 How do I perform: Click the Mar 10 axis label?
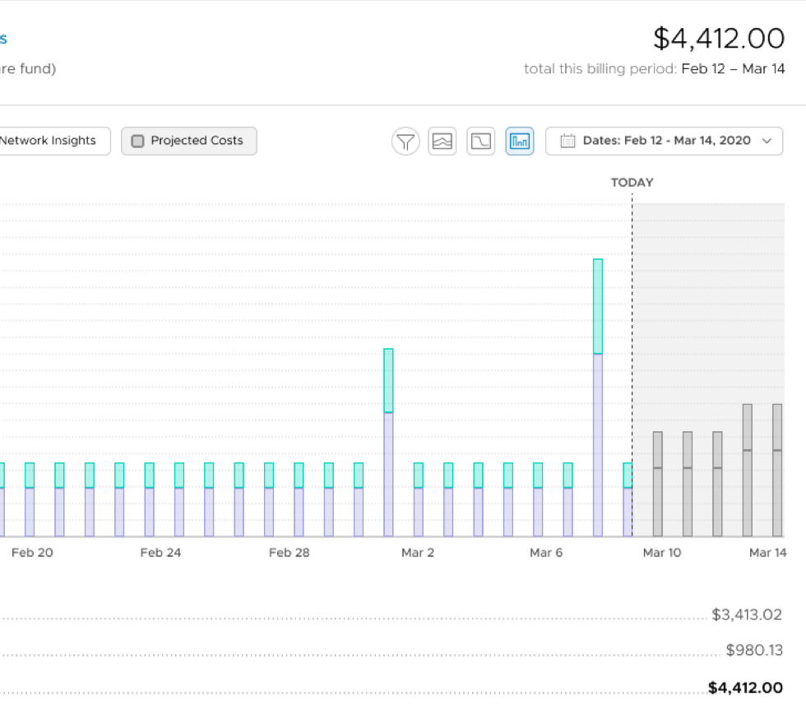point(662,553)
